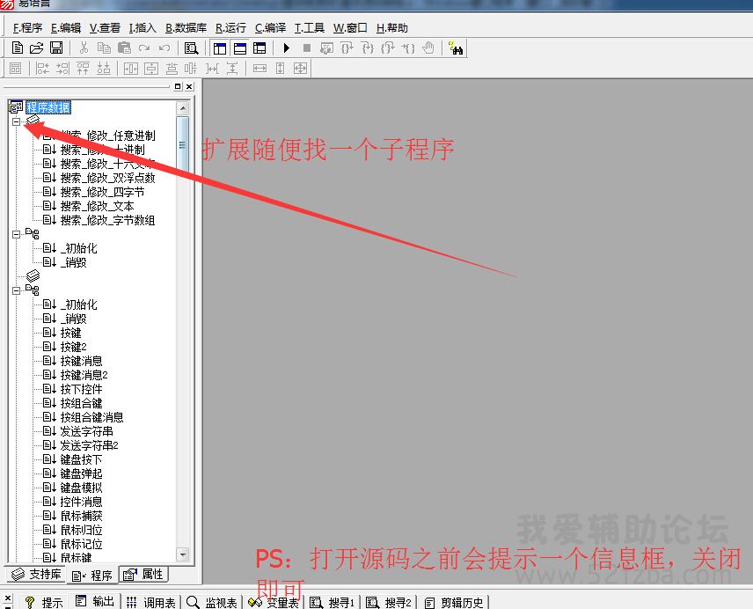Open the Find magnifier tool
This screenshot has height=609, width=753.
[191, 48]
